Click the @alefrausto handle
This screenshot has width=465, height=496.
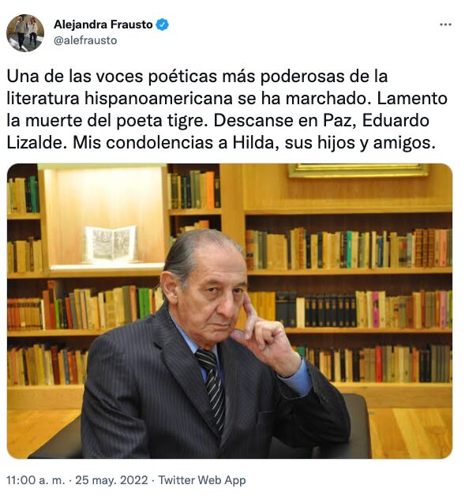[85, 40]
